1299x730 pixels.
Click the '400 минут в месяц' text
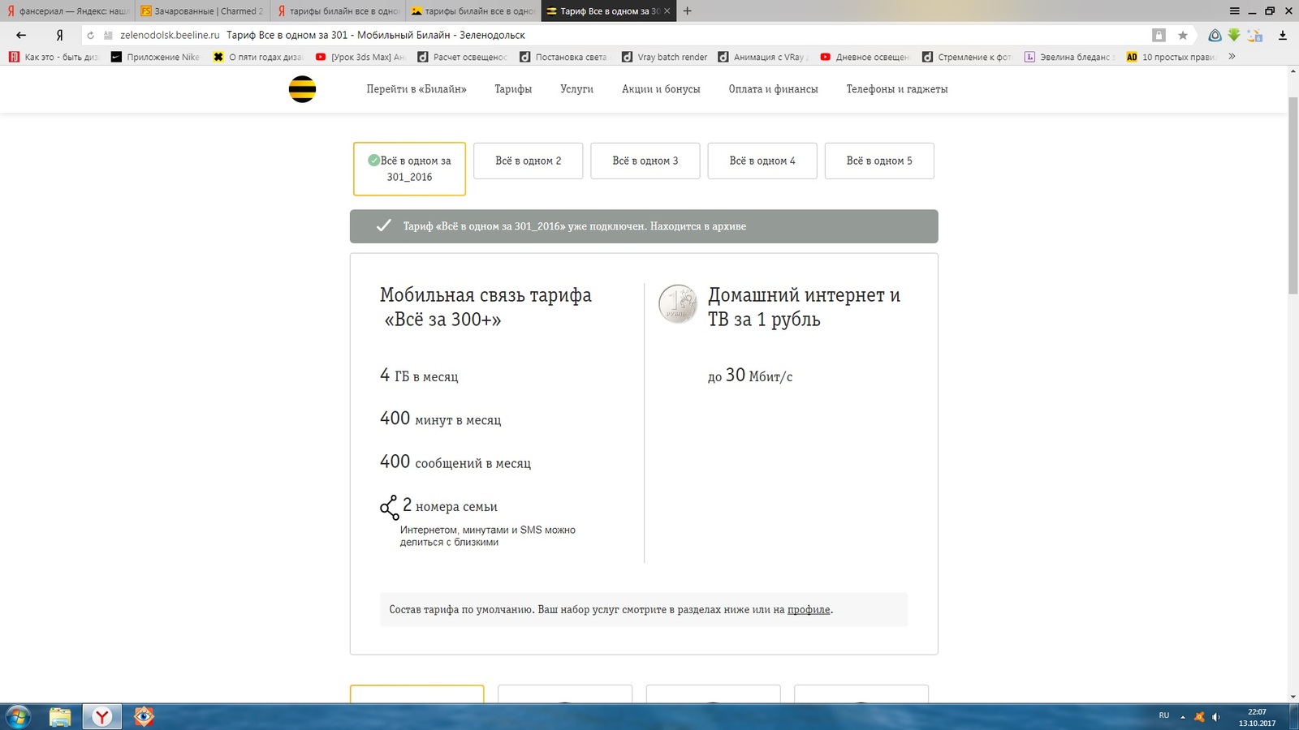[x=441, y=419]
